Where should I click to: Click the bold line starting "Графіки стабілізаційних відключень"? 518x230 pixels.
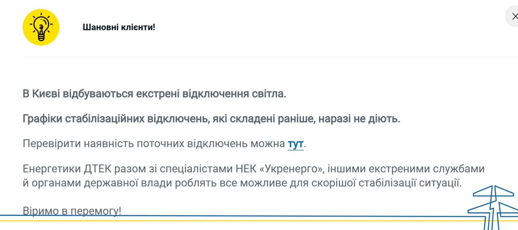click(x=211, y=119)
